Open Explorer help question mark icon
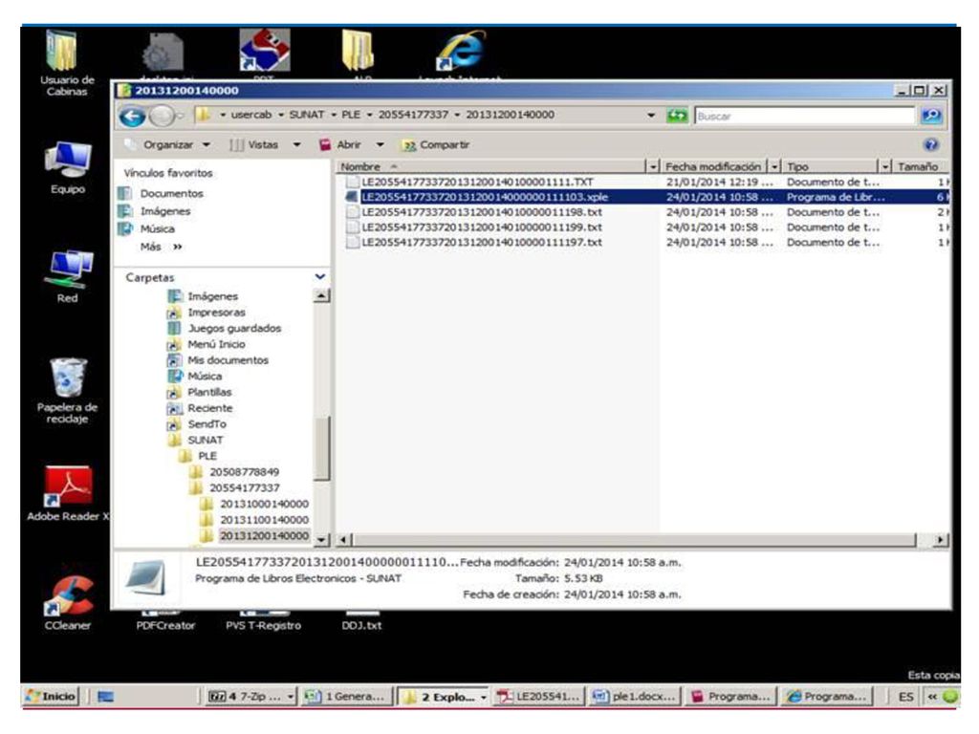 click(931, 145)
